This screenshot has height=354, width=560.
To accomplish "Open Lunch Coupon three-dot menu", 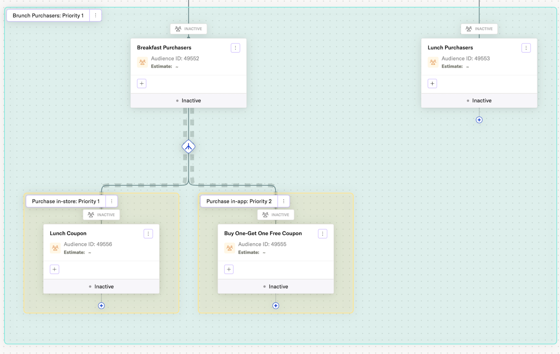I will pos(148,234).
